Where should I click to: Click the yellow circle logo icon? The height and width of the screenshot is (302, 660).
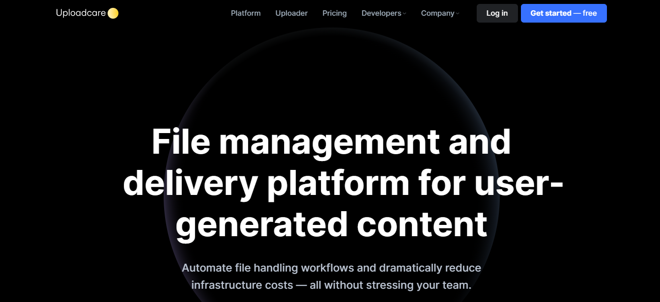[x=113, y=13]
